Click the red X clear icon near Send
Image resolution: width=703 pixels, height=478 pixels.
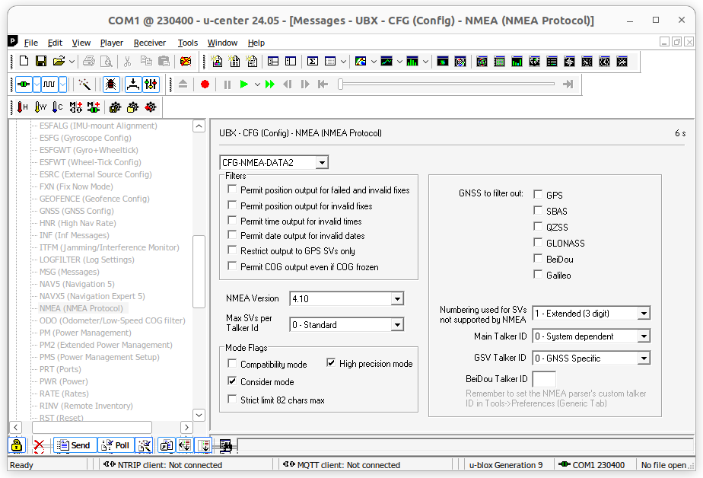(x=39, y=445)
